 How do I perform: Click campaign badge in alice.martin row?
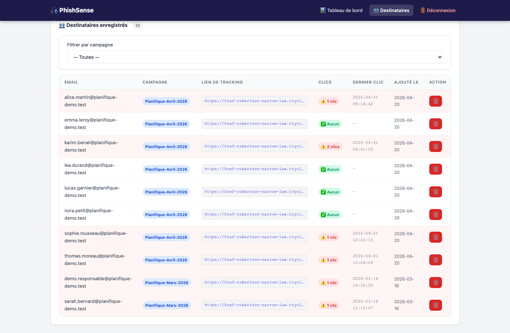[x=166, y=101]
